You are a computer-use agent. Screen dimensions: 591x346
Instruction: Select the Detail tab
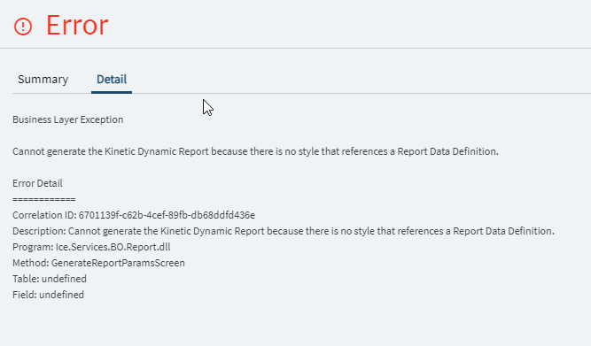pyautogui.click(x=112, y=79)
